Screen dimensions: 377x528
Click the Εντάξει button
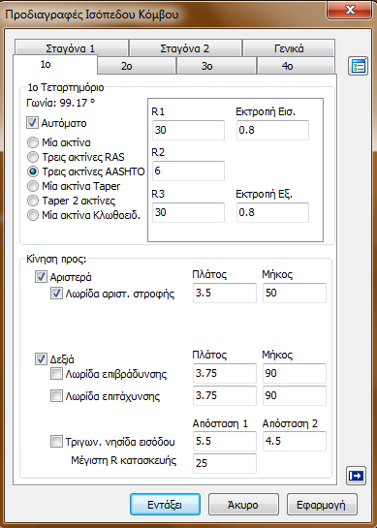[x=165, y=505]
